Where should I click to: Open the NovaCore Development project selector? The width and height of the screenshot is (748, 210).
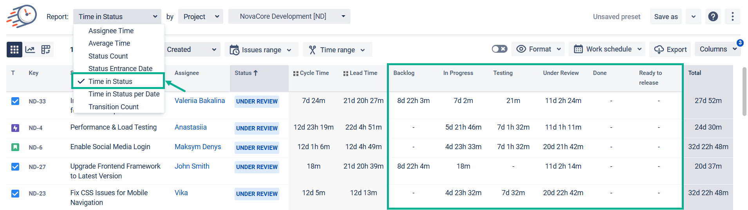[289, 16]
